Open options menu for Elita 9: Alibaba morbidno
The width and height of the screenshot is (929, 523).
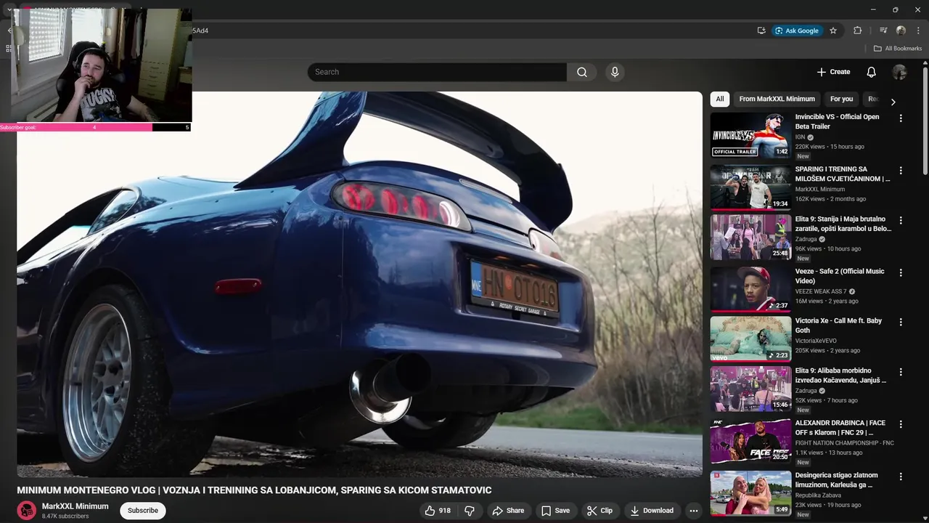pyautogui.click(x=901, y=372)
